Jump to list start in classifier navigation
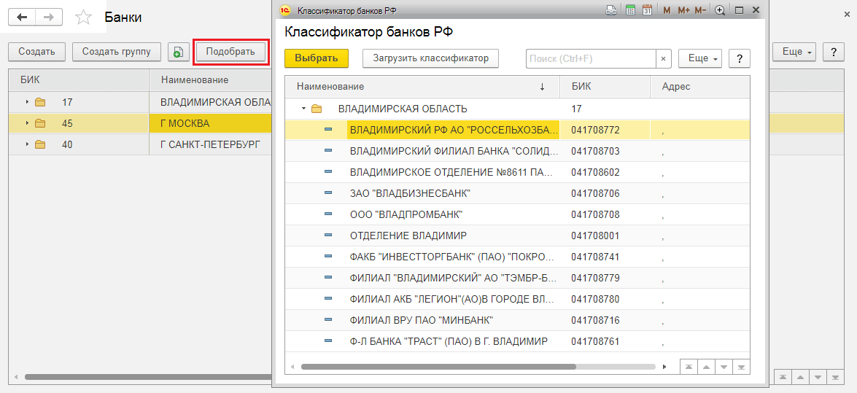857x393 pixels. click(x=688, y=366)
